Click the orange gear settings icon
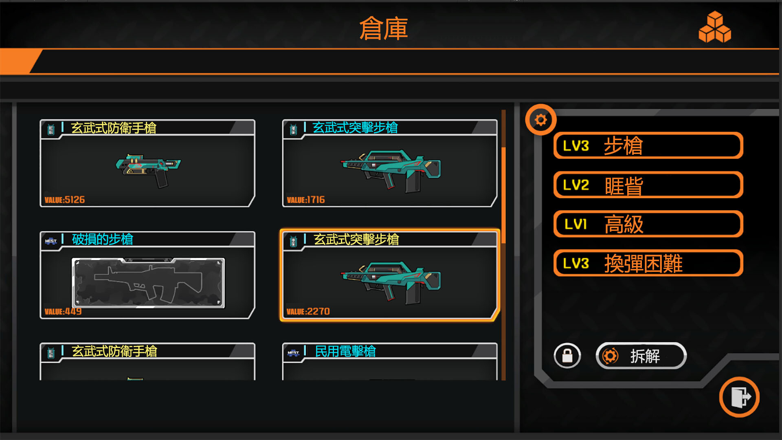 tap(540, 120)
